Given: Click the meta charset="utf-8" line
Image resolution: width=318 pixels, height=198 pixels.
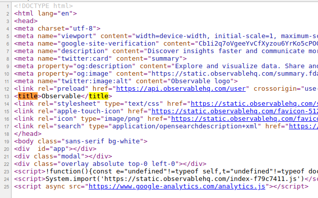Looking at the screenshot, I should click(57, 29).
